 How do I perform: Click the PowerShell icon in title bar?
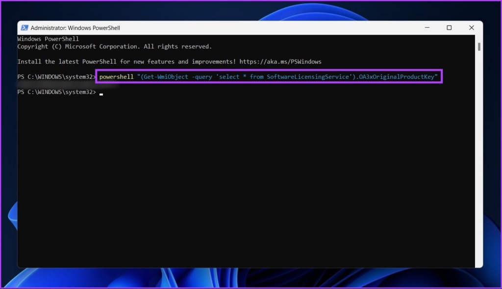(25, 28)
